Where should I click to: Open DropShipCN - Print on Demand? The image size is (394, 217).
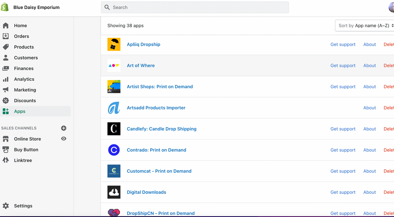(x=160, y=213)
